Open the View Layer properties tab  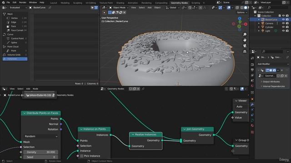click(252, 76)
